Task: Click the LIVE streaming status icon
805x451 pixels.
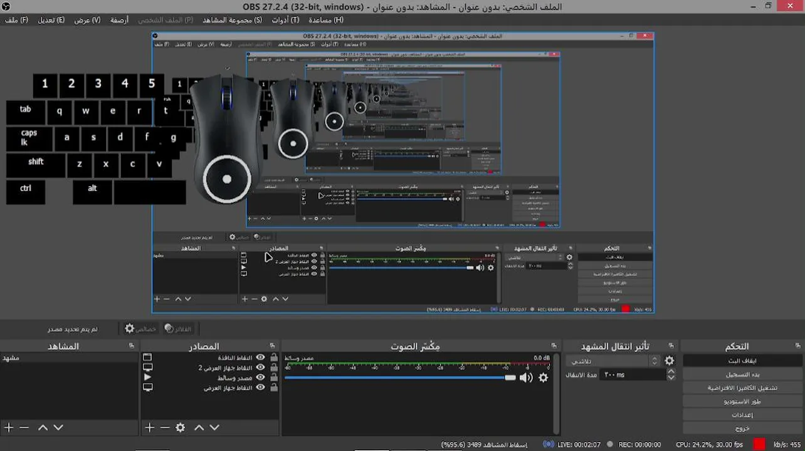Action: pos(549,444)
